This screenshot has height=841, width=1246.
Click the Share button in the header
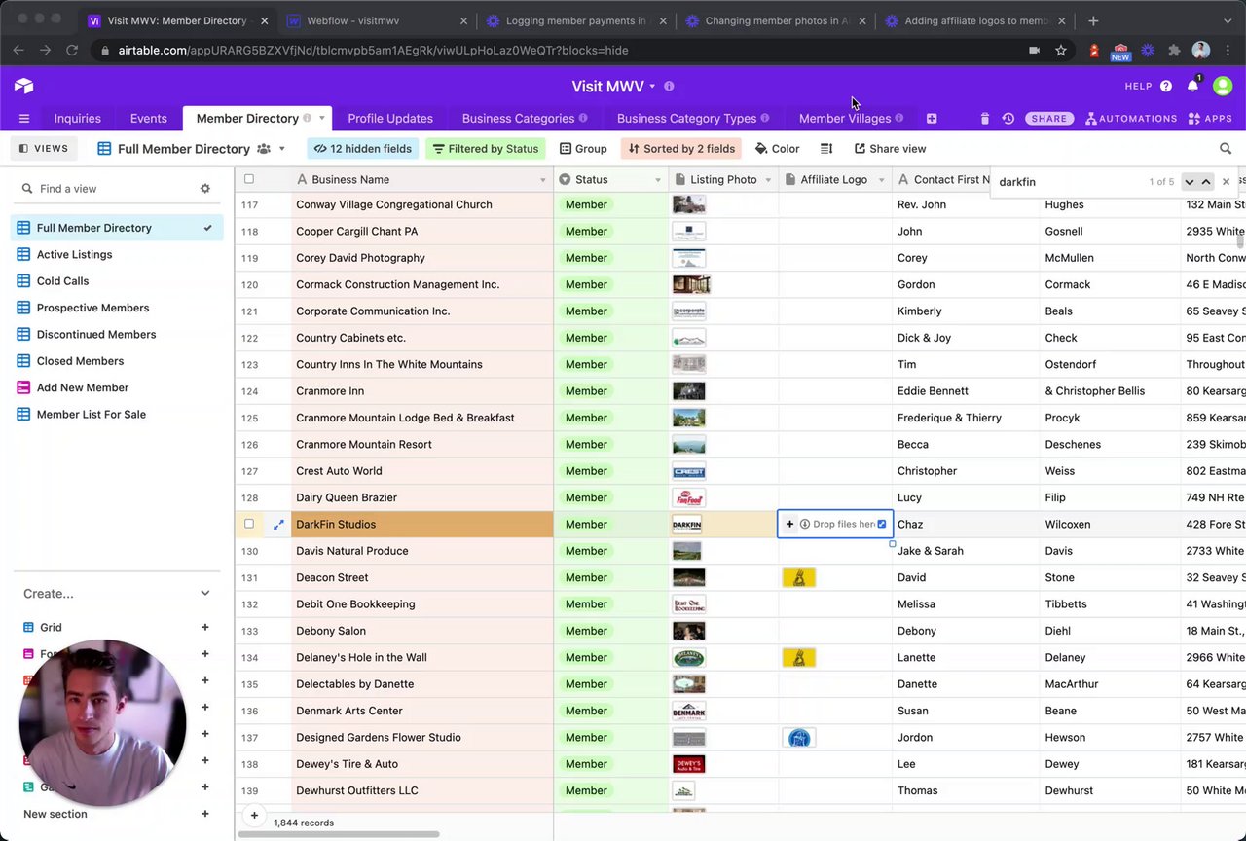[x=1049, y=119]
